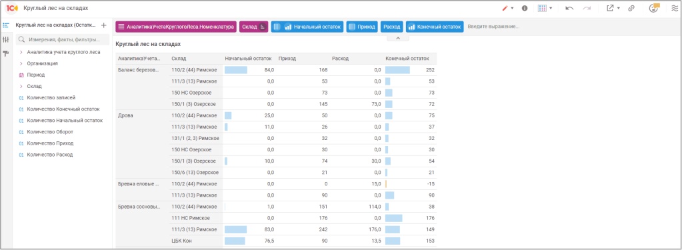Image resolution: width=682 pixels, height=250 pixels.
Task: Click the red pencil edit icon
Action: click(505, 8)
